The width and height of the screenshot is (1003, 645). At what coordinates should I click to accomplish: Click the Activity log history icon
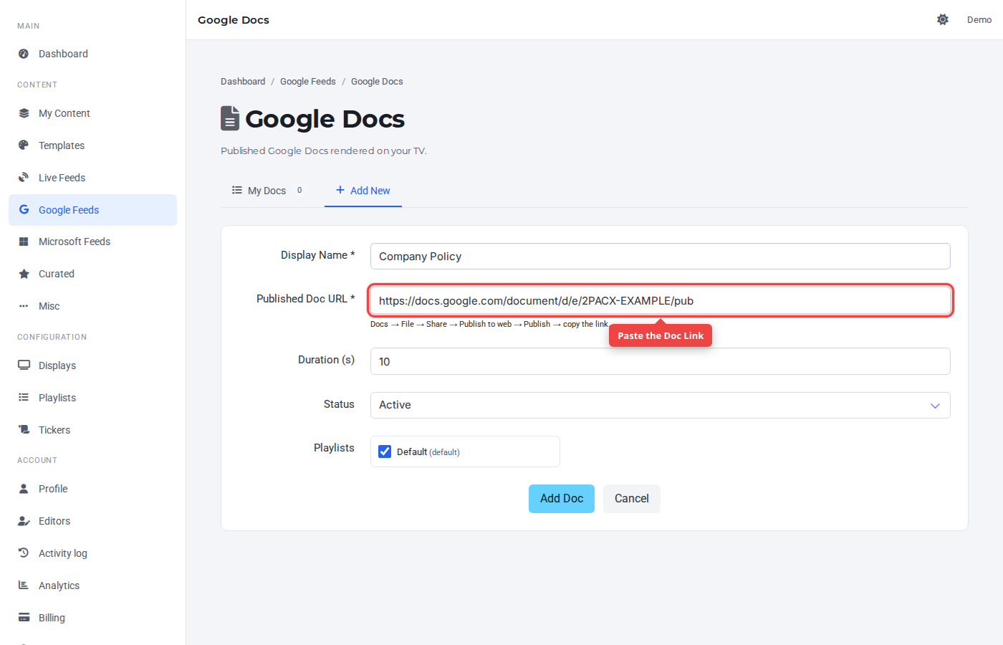pos(24,553)
